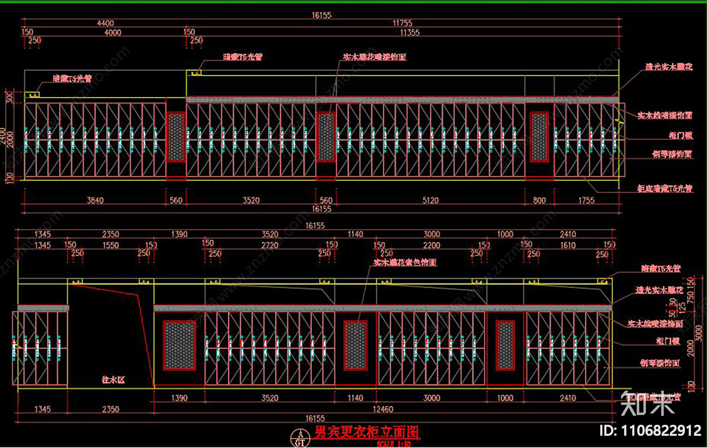This screenshot has height=448, width=707.
Task: Select the 800 dimension value
Action: (539, 200)
